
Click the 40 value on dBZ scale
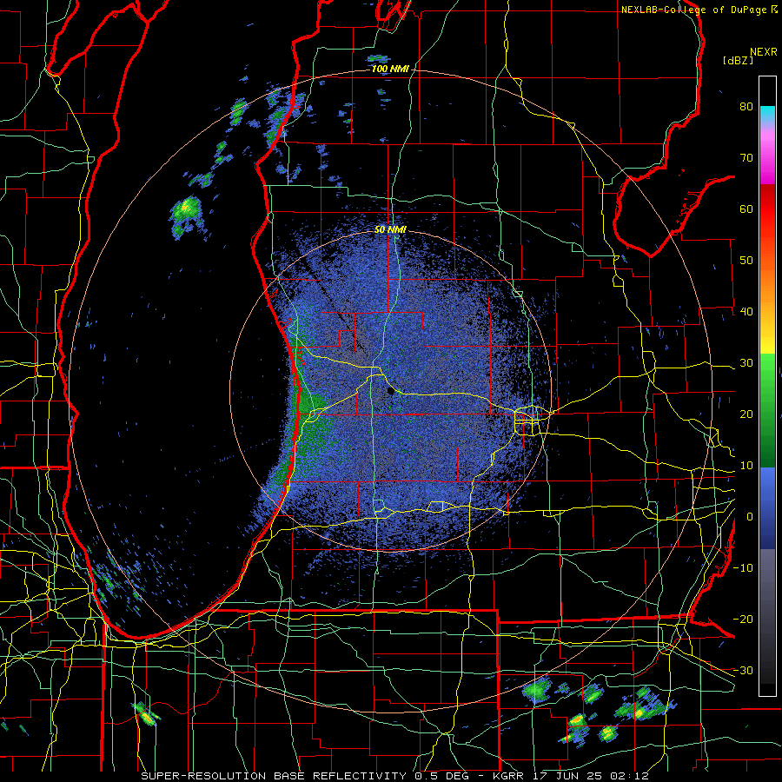pos(746,312)
